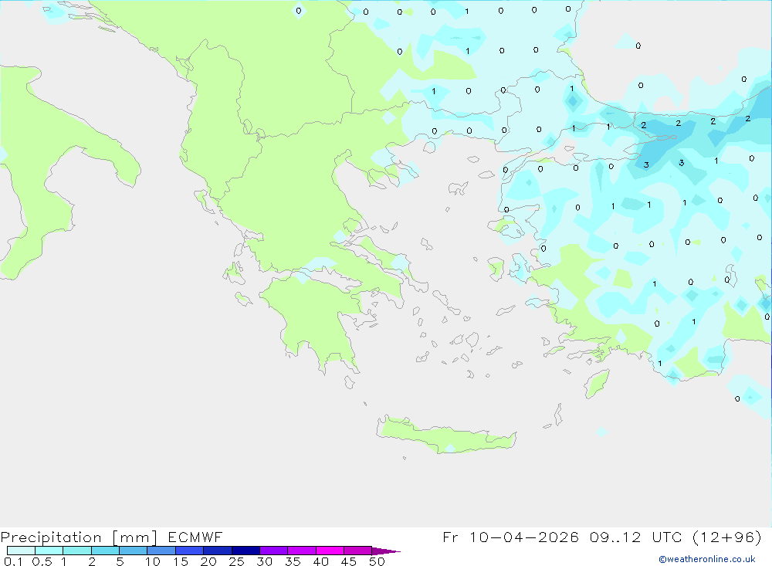Viewport: 772px width, 566px height.
Task: Click the "35" legend scale value
Action: pyautogui.click(x=293, y=561)
